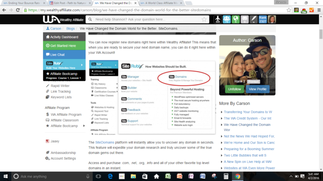Screen dimensions: 323x181
Task: Open The WA Credit System link
Action: tap(247, 118)
